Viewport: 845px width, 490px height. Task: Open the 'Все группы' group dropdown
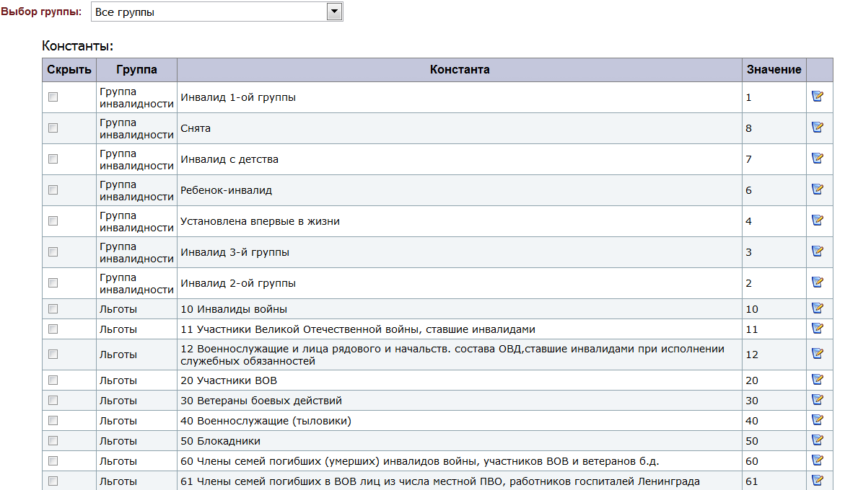pos(216,12)
